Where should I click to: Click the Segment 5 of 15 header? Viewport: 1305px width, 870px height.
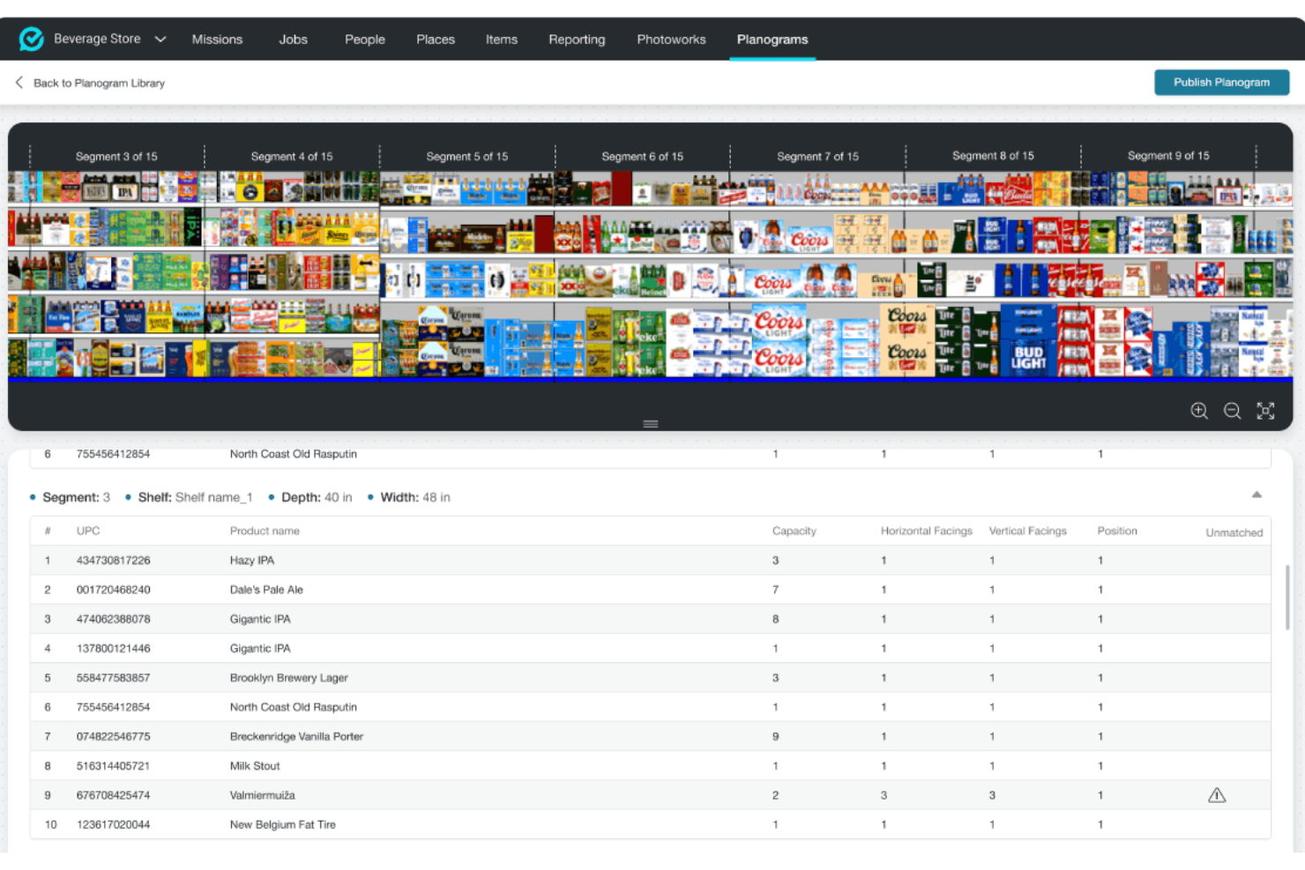(x=466, y=156)
